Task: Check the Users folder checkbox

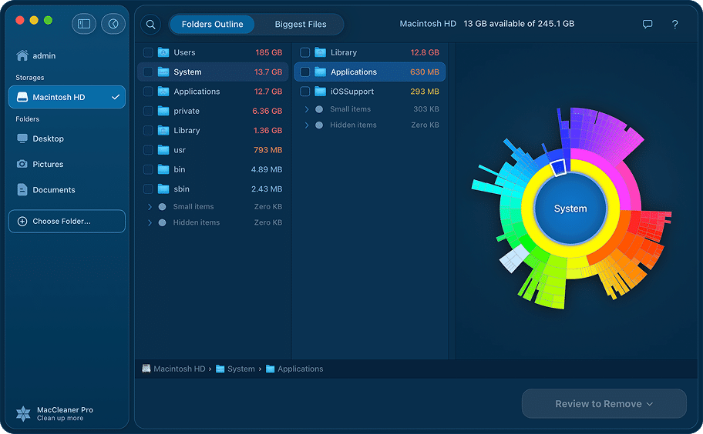Action: click(148, 52)
